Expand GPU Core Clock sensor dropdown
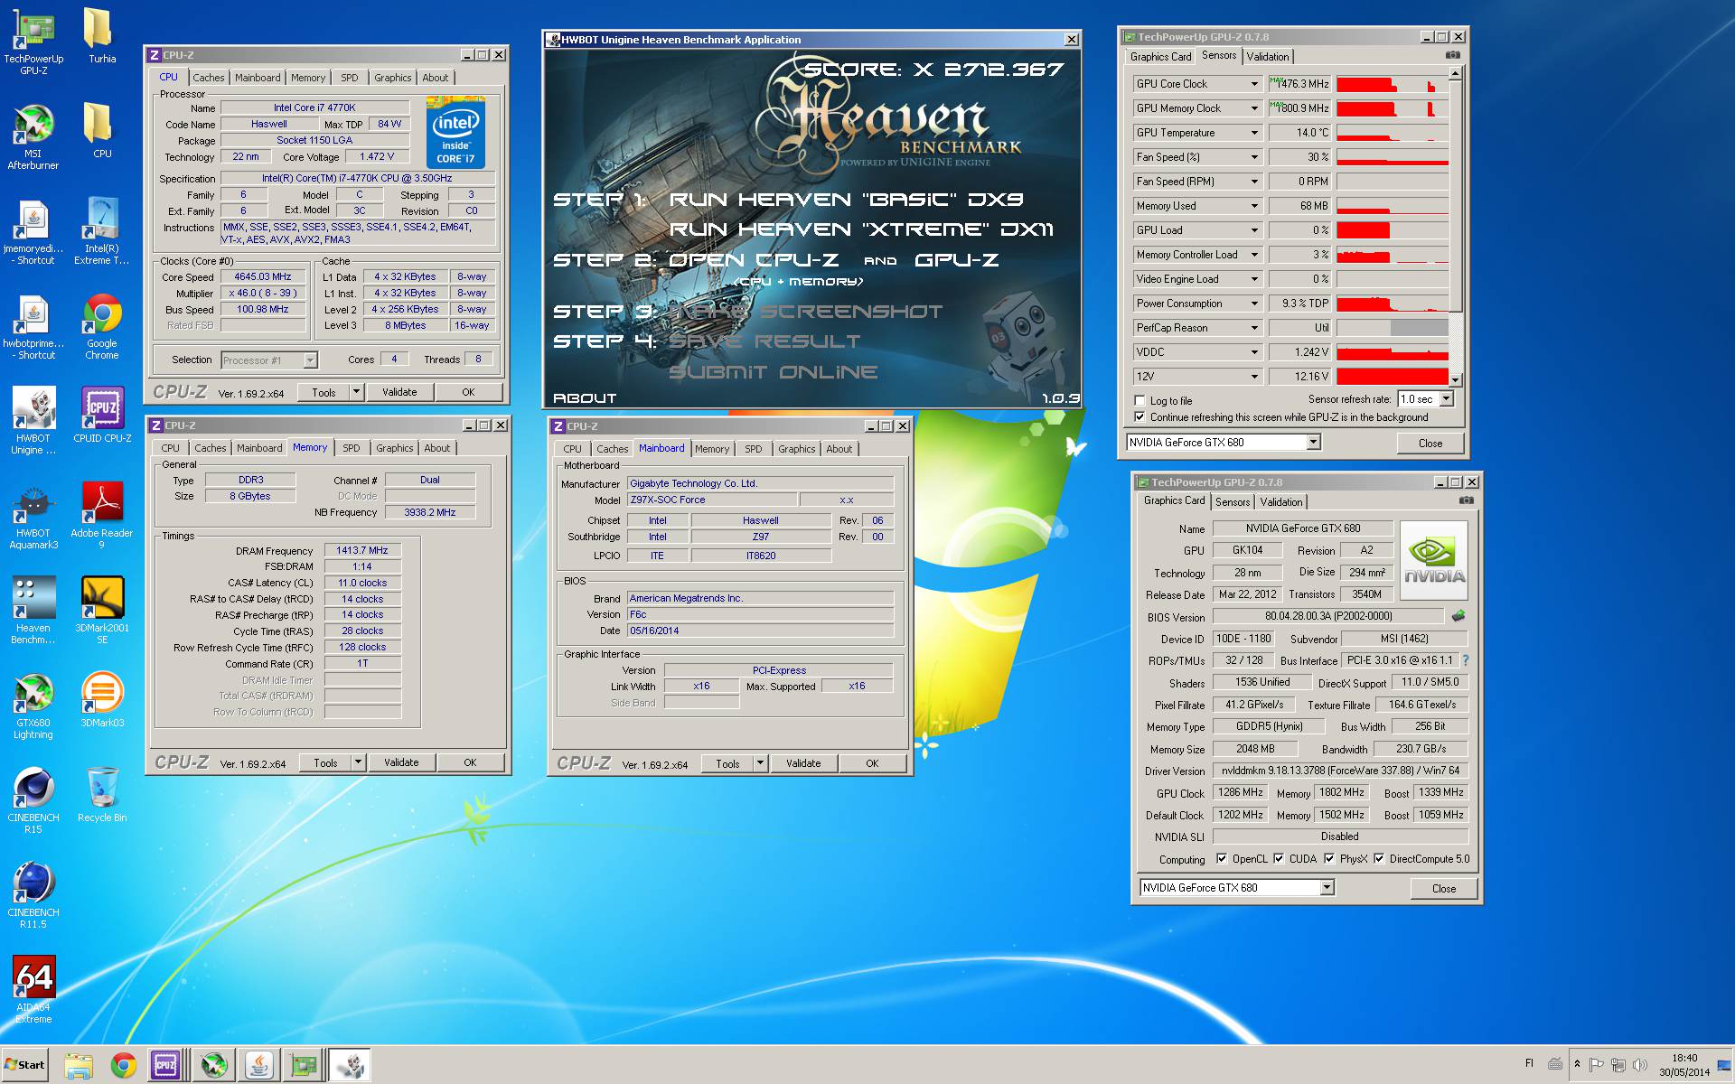The width and height of the screenshot is (1735, 1084). 1254,84
